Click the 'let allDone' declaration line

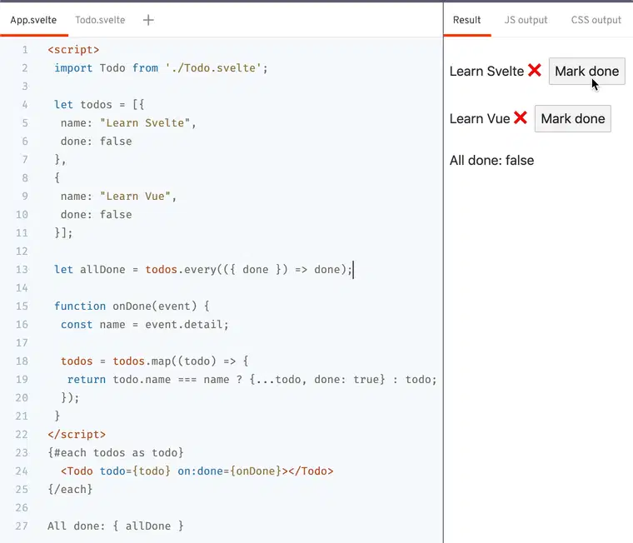[x=203, y=270]
